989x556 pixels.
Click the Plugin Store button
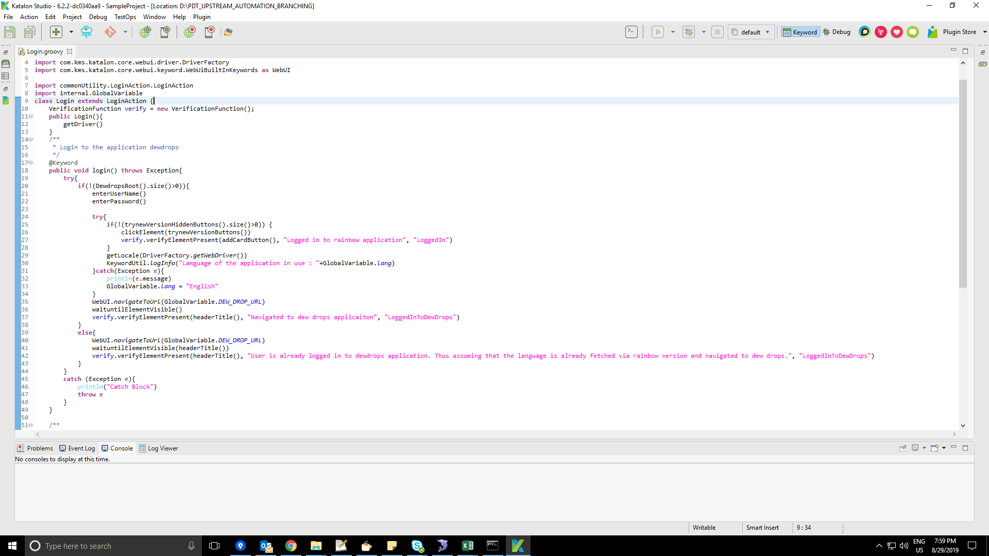959,31
